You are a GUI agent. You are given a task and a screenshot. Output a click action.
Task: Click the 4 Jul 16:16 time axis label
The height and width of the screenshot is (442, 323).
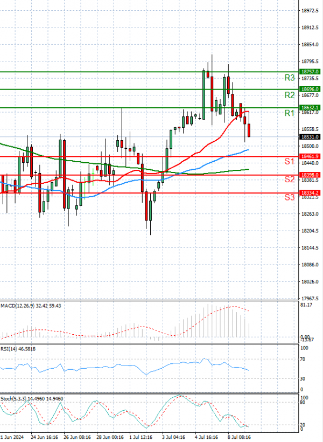[x=206, y=437]
